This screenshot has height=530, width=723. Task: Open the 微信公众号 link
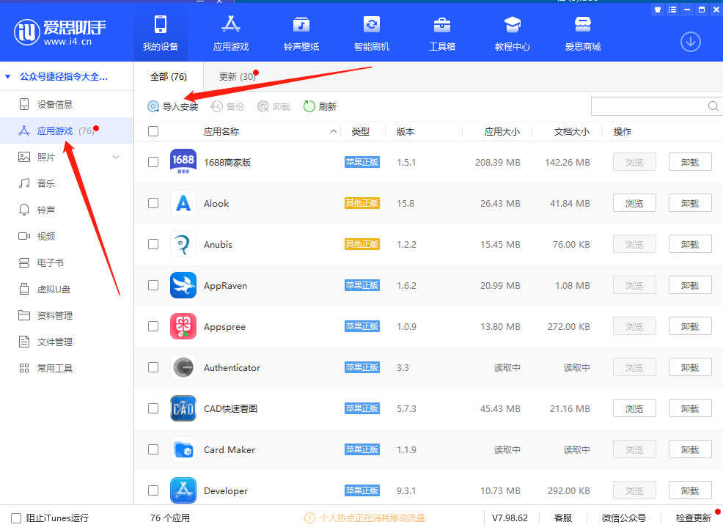623,518
